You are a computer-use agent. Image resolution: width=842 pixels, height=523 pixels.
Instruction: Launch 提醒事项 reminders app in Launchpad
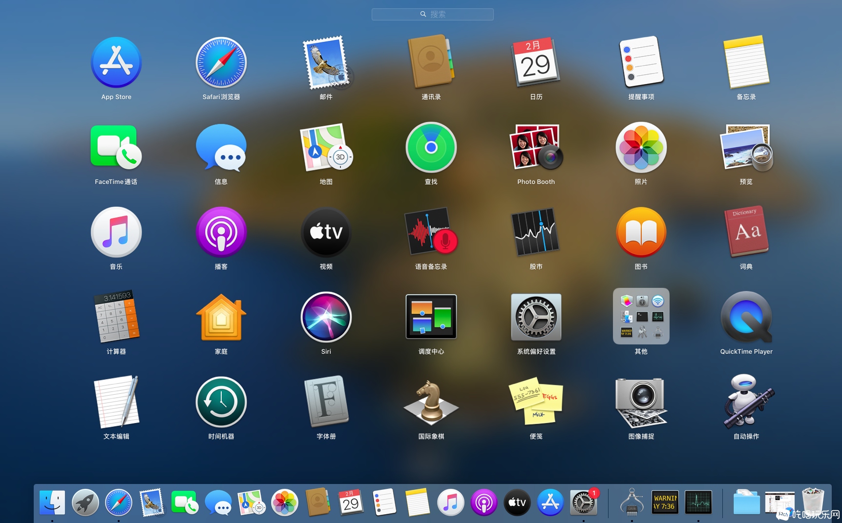click(641, 61)
